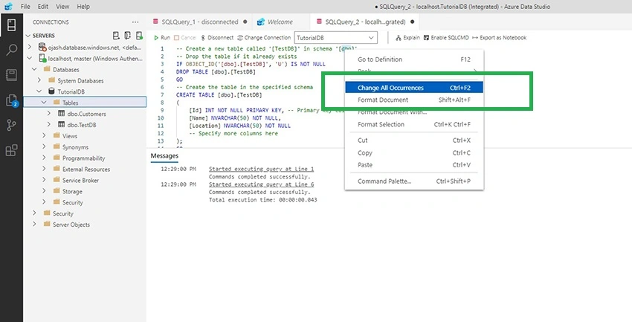Open the Notebooks view in the activity bar
This screenshot has width=632, height=322.
11,75
